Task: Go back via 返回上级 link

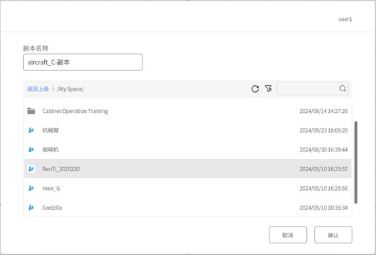Action: tap(38, 89)
